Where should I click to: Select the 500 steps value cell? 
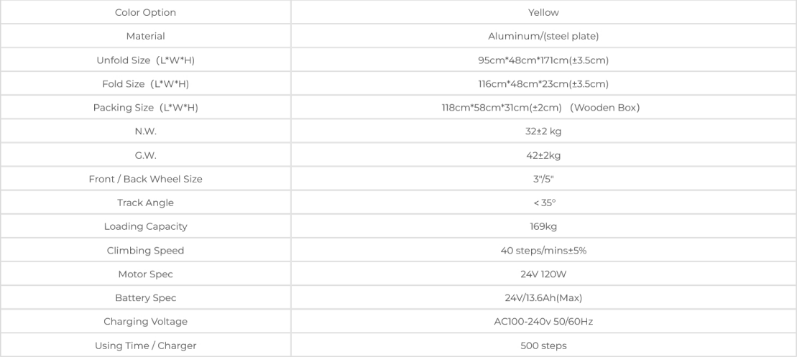click(x=543, y=346)
